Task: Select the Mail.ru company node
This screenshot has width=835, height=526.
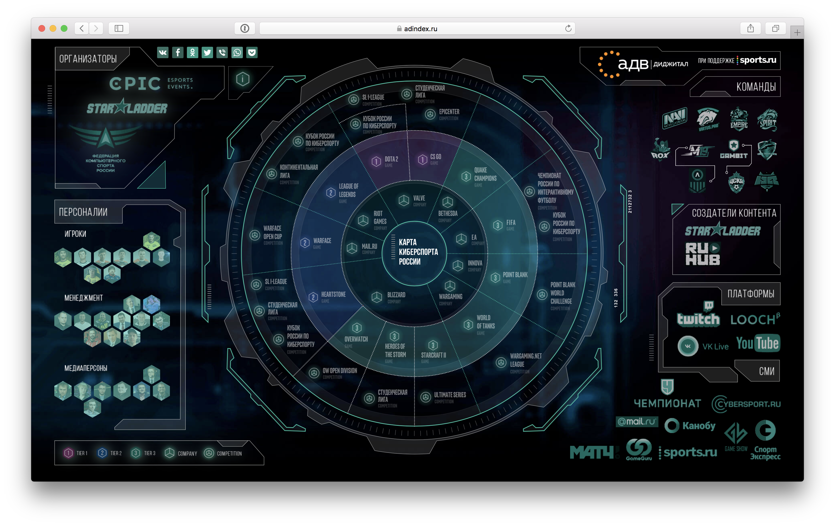Action: 362,249
